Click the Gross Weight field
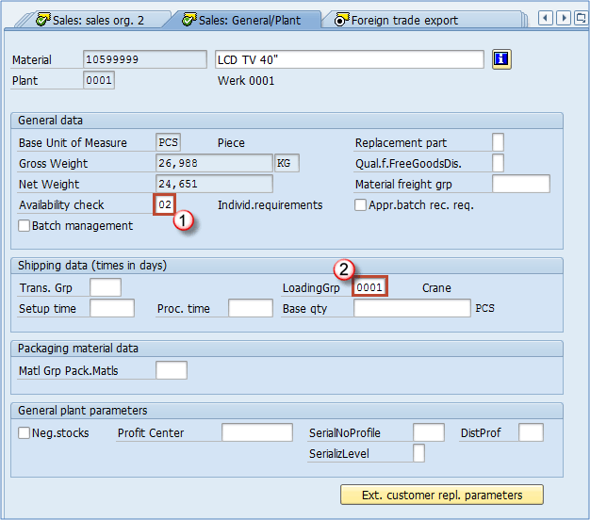The height and width of the screenshot is (520, 590). 214,163
